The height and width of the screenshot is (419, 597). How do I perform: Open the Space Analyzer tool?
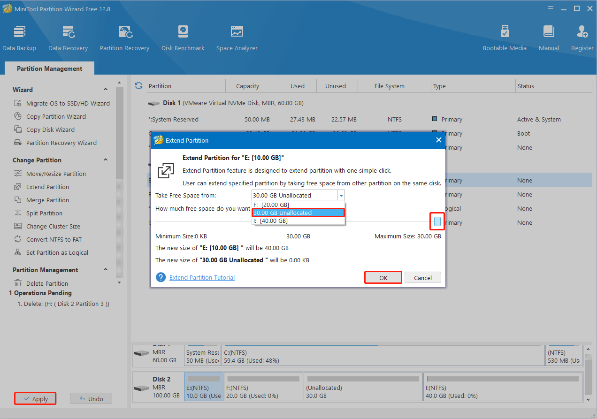coord(237,38)
